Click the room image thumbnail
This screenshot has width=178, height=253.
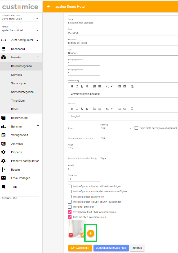77,229
